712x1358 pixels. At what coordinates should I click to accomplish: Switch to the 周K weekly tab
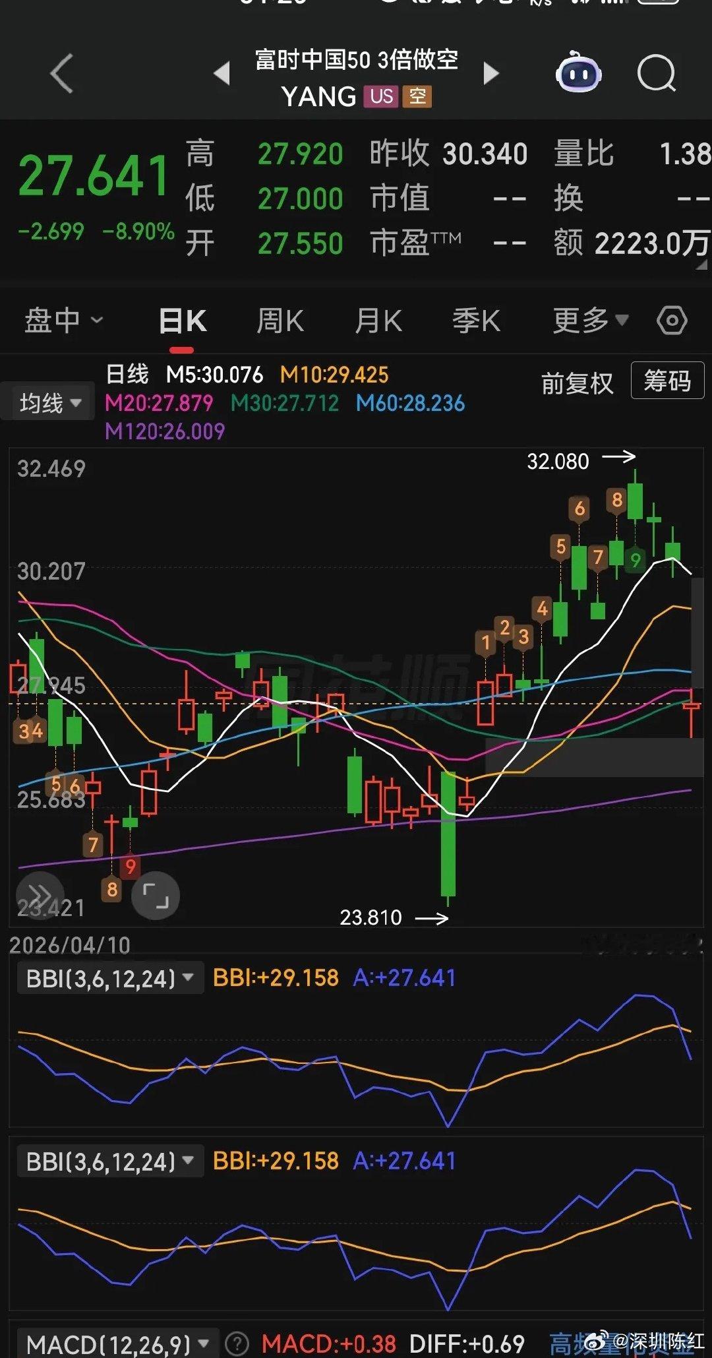click(280, 321)
